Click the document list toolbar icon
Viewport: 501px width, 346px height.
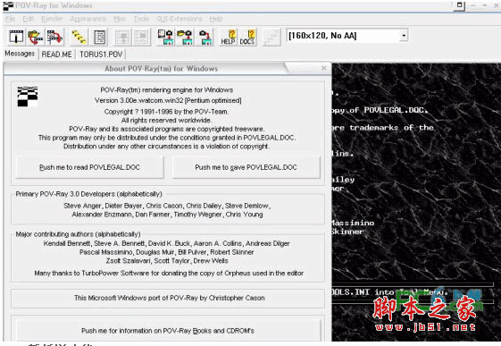99,37
